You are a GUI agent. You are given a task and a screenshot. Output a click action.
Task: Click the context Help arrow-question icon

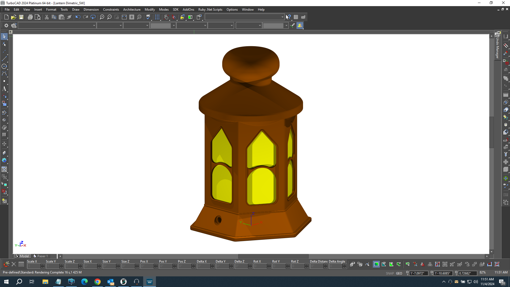point(288,17)
